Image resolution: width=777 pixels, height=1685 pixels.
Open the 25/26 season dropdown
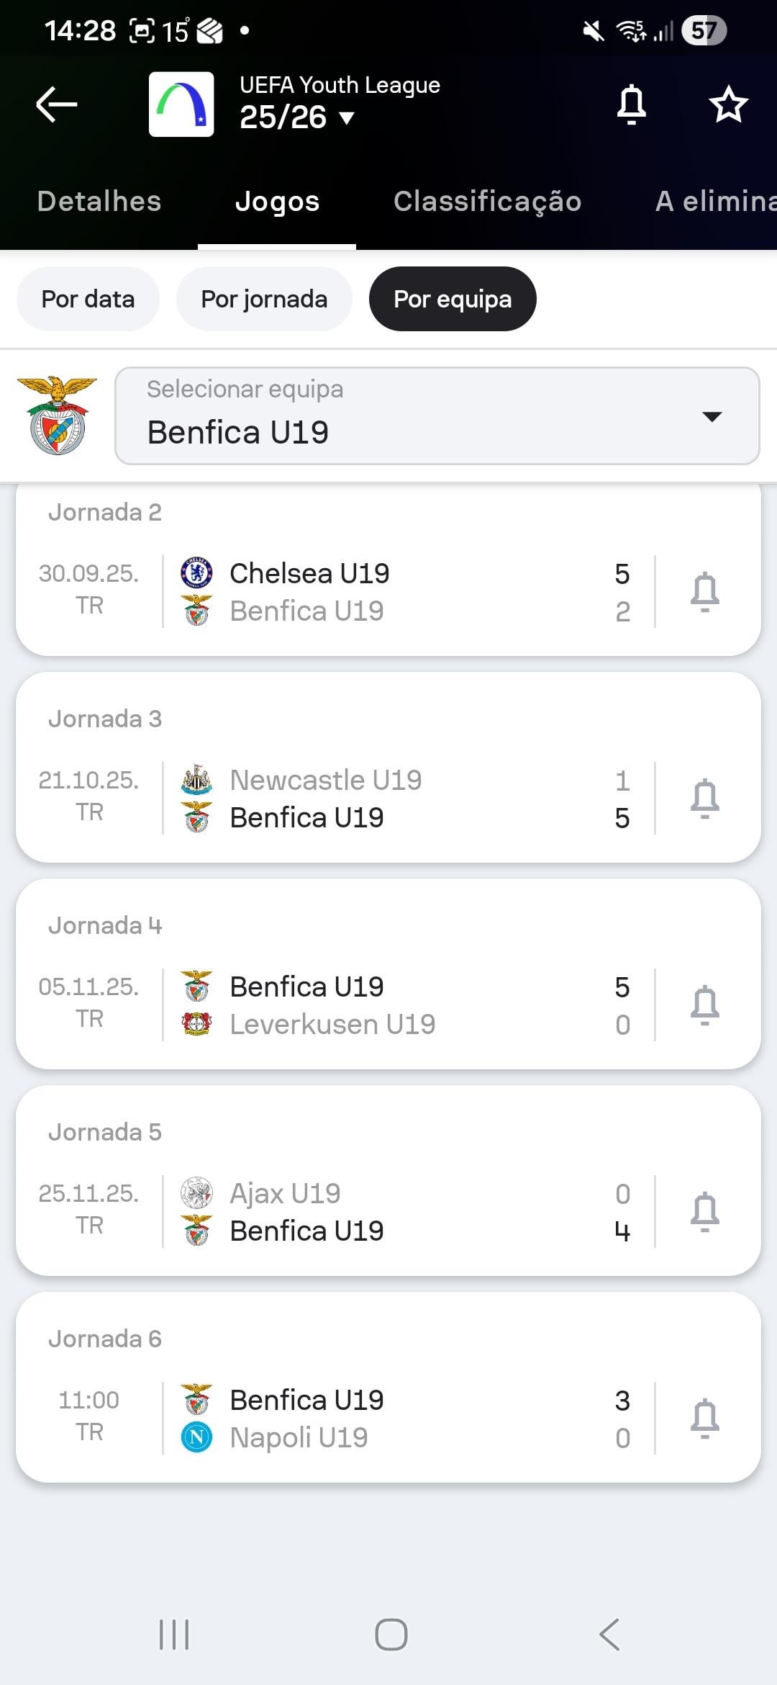[296, 117]
